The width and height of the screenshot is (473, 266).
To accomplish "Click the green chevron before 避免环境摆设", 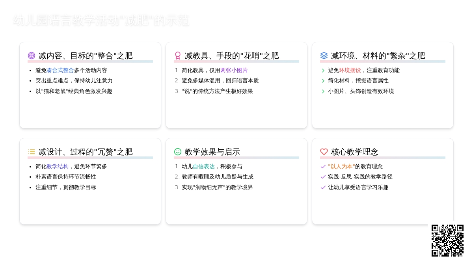I will click(x=323, y=71).
